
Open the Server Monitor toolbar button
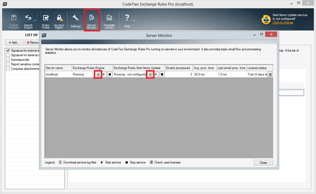(92, 21)
